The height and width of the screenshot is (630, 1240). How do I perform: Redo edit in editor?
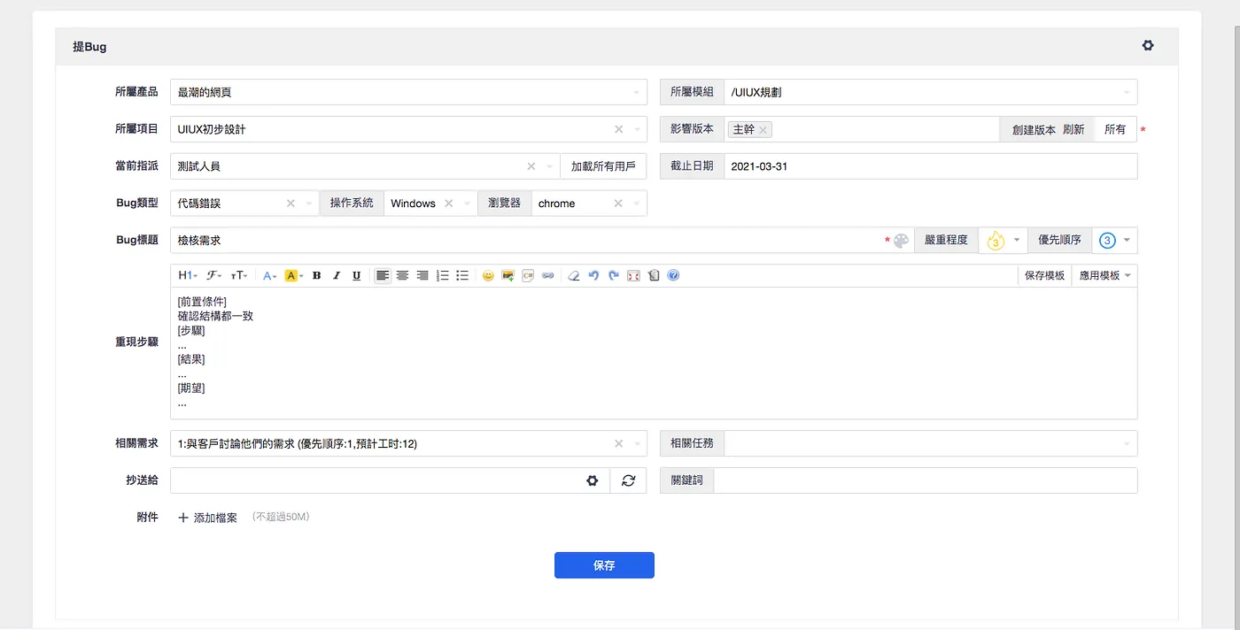pos(613,276)
